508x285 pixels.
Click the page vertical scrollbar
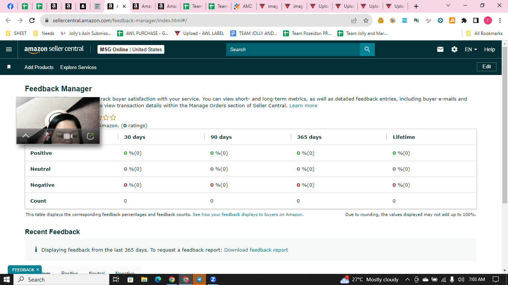505,125
